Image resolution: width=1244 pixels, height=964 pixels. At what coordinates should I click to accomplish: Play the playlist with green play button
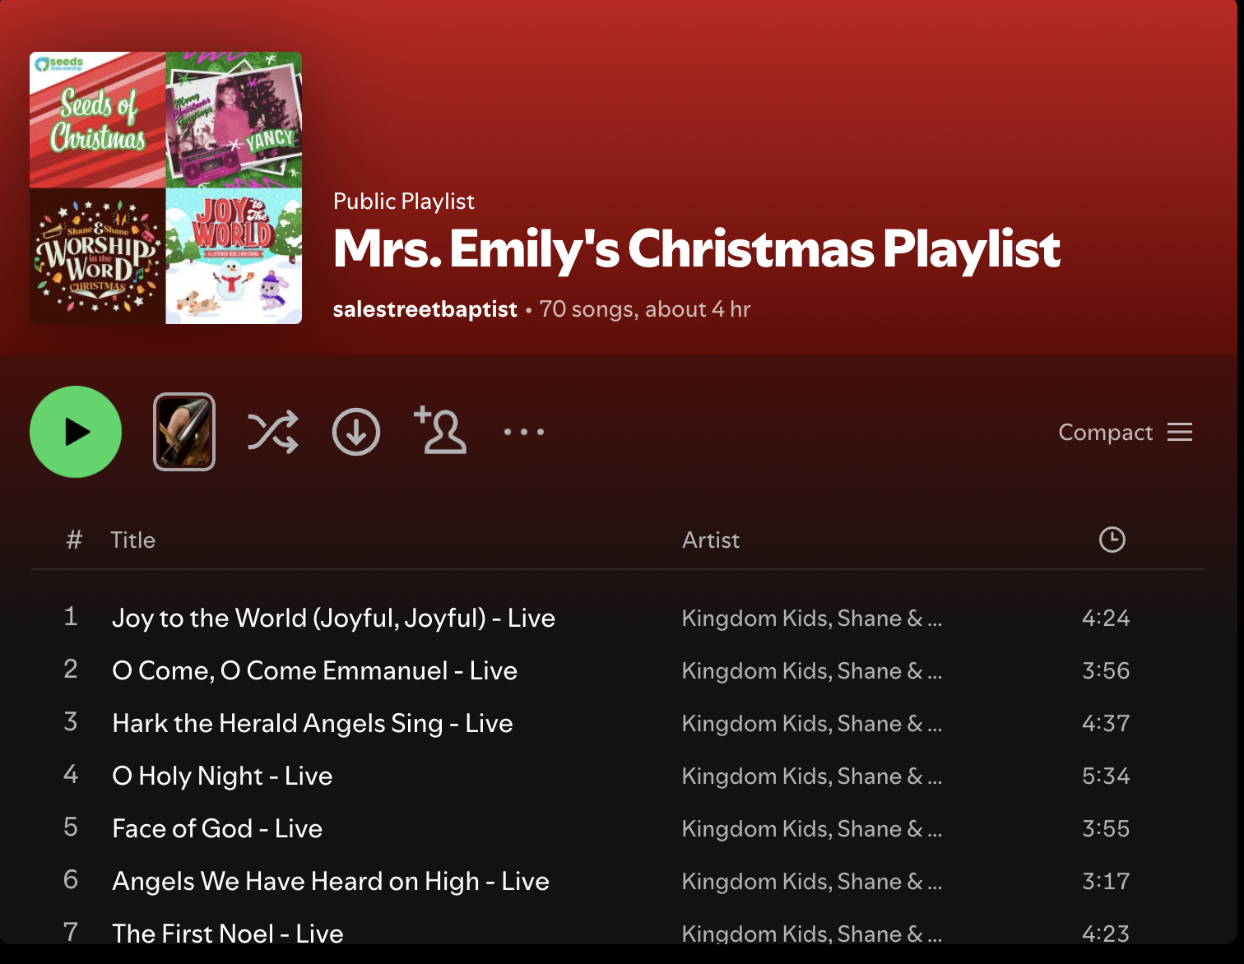click(x=76, y=432)
